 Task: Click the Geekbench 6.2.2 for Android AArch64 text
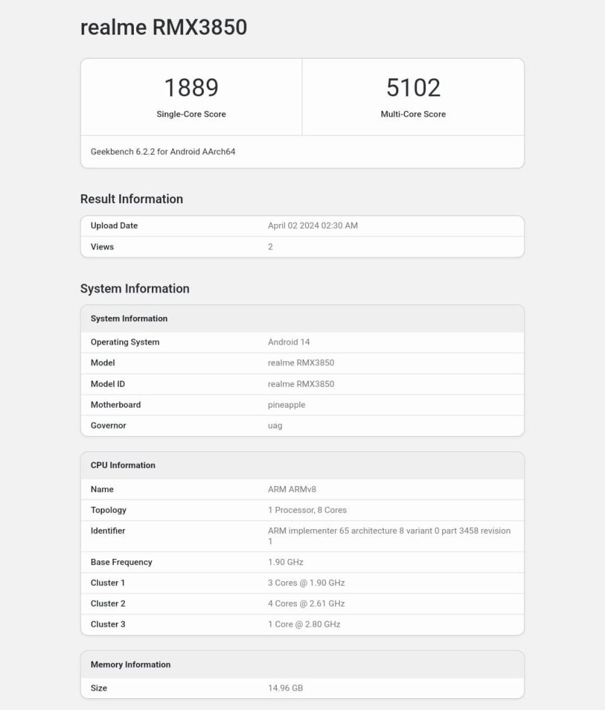[x=163, y=151]
